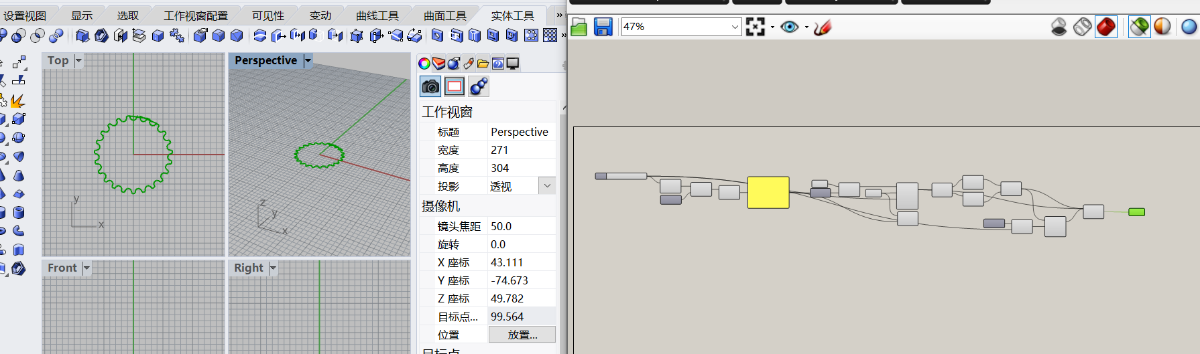Viewport: 1200px width, 354px height.
Task: Switch to 显示 toolbar tab
Action: (82, 15)
